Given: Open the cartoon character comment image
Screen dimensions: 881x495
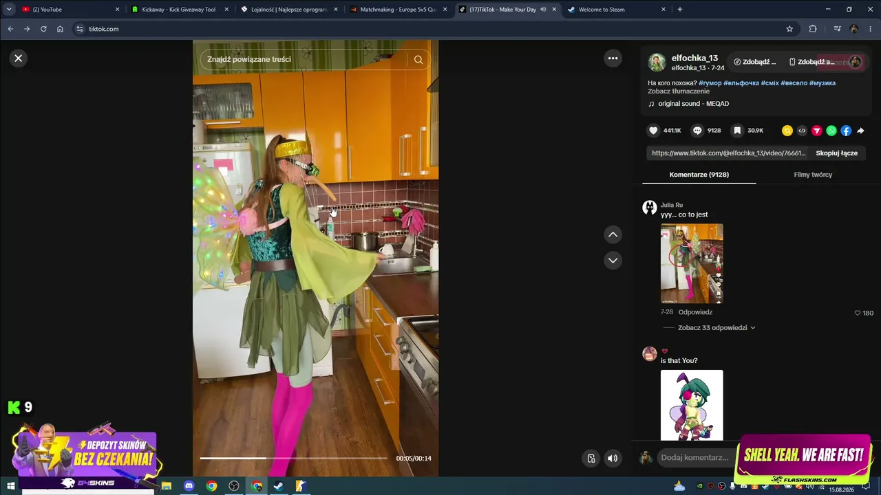Looking at the screenshot, I should (692, 405).
